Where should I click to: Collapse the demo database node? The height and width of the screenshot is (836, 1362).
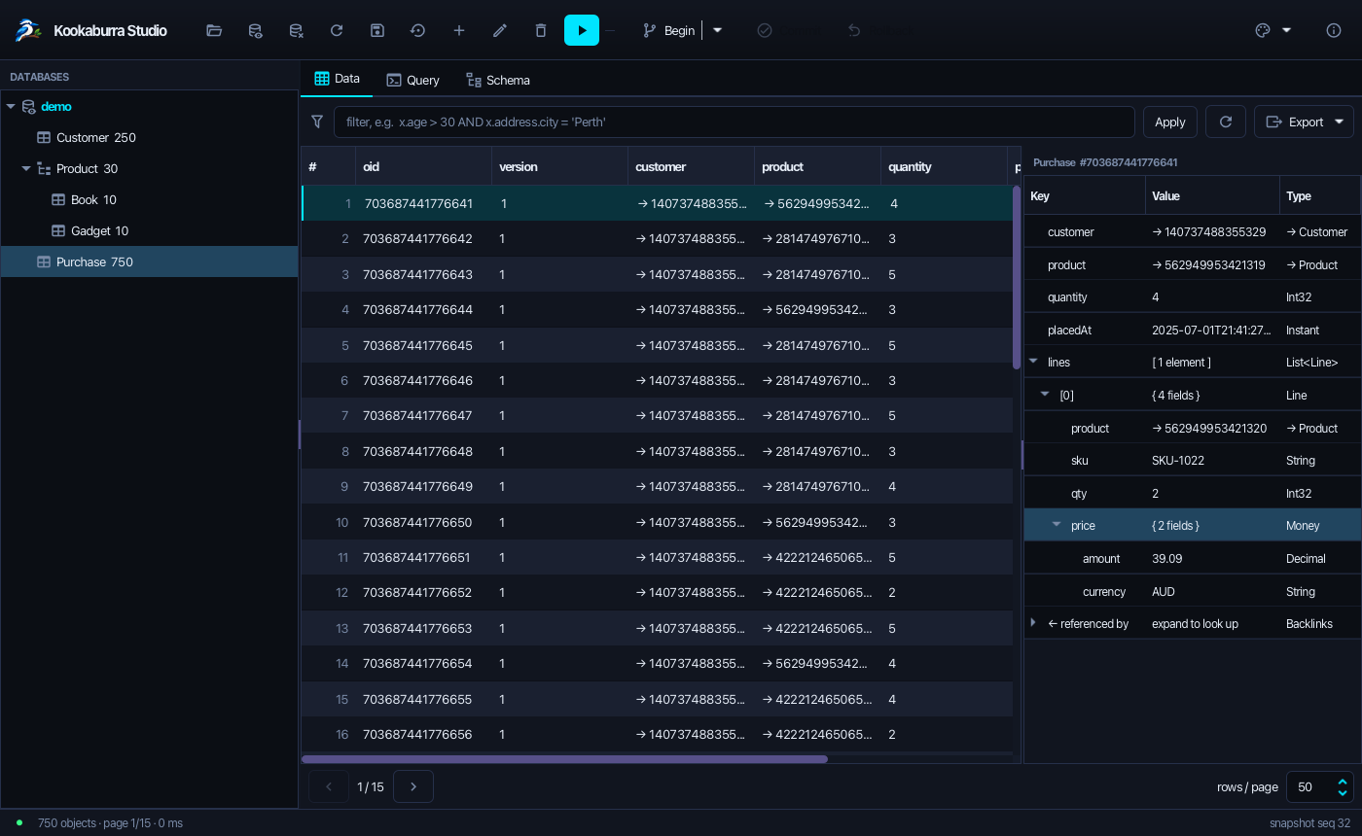[11, 107]
